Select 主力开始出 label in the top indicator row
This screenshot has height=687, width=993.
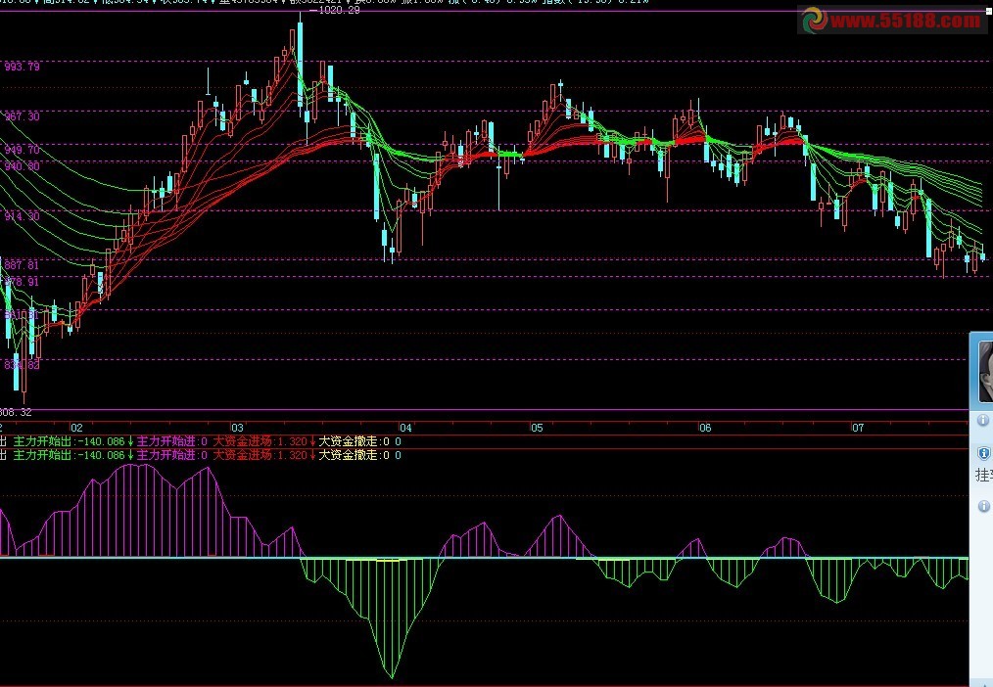pyautogui.click(x=42, y=441)
